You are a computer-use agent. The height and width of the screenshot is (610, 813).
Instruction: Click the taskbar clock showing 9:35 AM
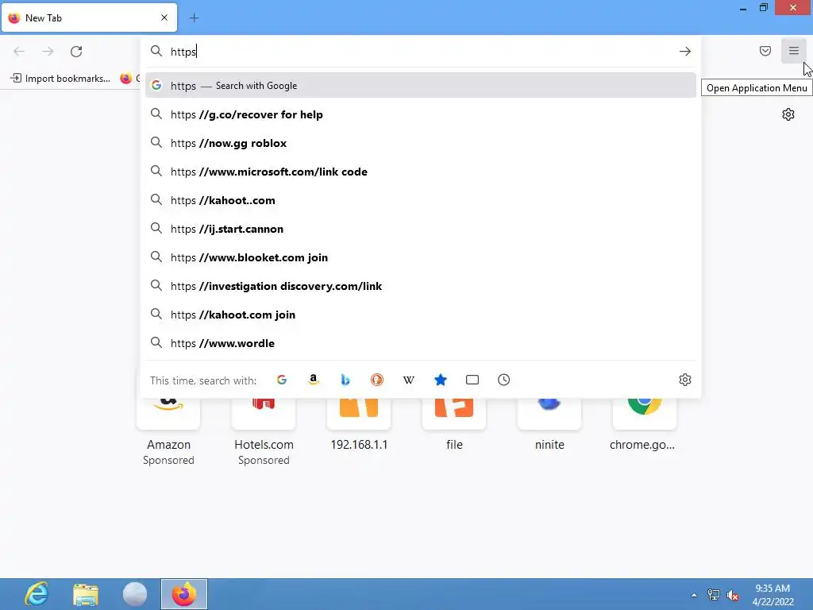coord(773,595)
